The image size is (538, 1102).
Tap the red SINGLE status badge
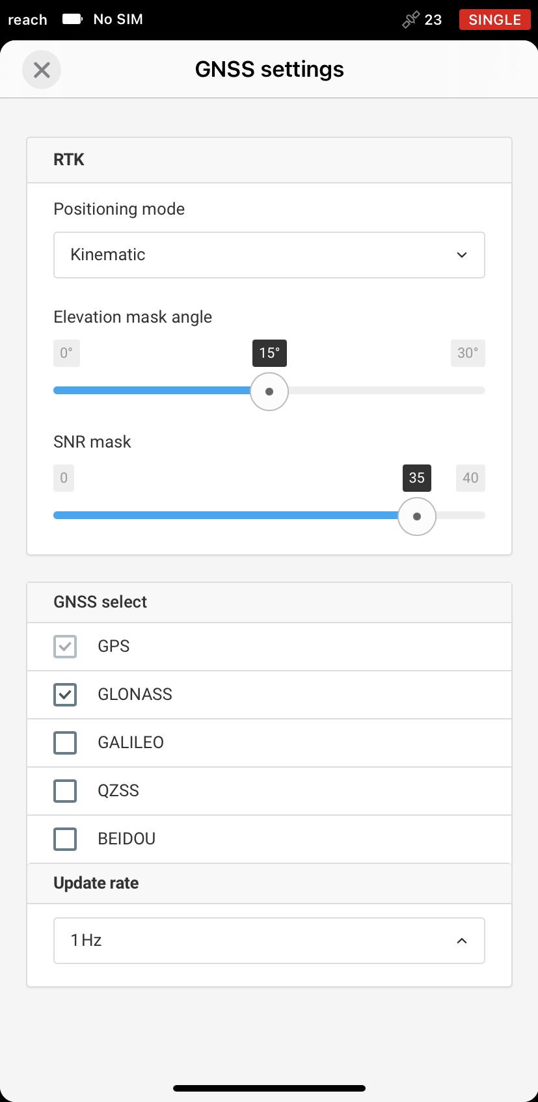495,20
